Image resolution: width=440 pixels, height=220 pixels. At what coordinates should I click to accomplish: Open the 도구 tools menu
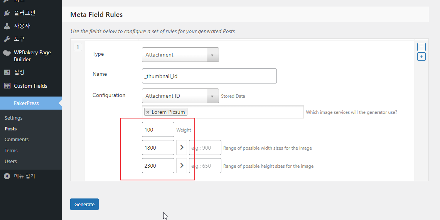[19, 39]
